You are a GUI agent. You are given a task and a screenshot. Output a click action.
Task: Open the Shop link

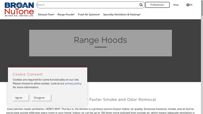click(176, 5)
